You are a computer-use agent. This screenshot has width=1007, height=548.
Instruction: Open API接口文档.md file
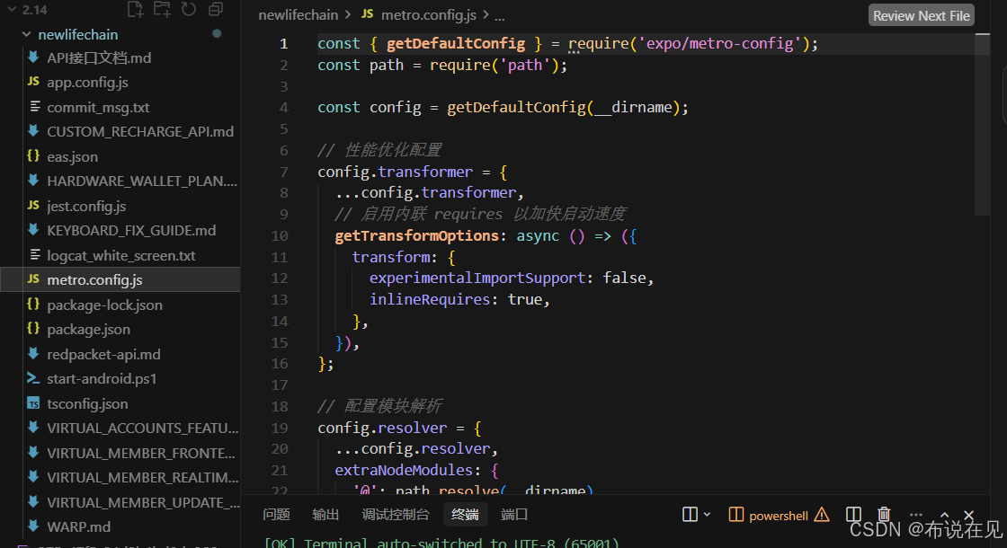(99, 57)
